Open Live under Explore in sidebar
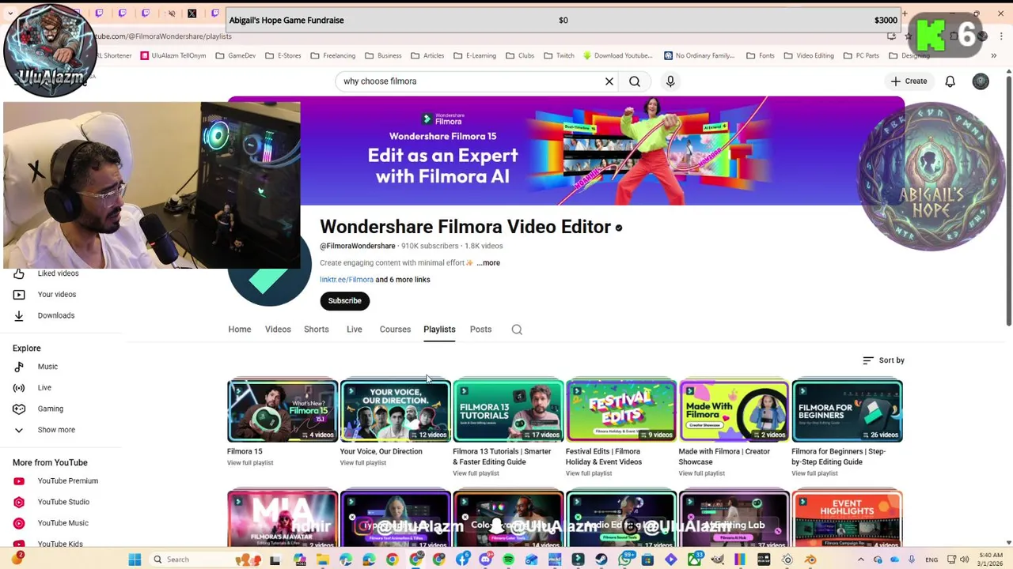The height and width of the screenshot is (569, 1013). pyautogui.click(x=44, y=388)
